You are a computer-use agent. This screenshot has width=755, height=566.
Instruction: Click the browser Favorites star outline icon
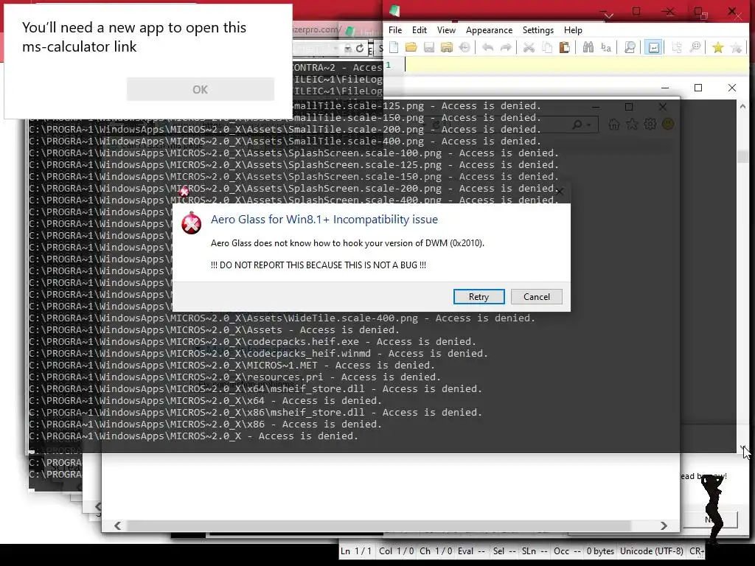(x=632, y=125)
